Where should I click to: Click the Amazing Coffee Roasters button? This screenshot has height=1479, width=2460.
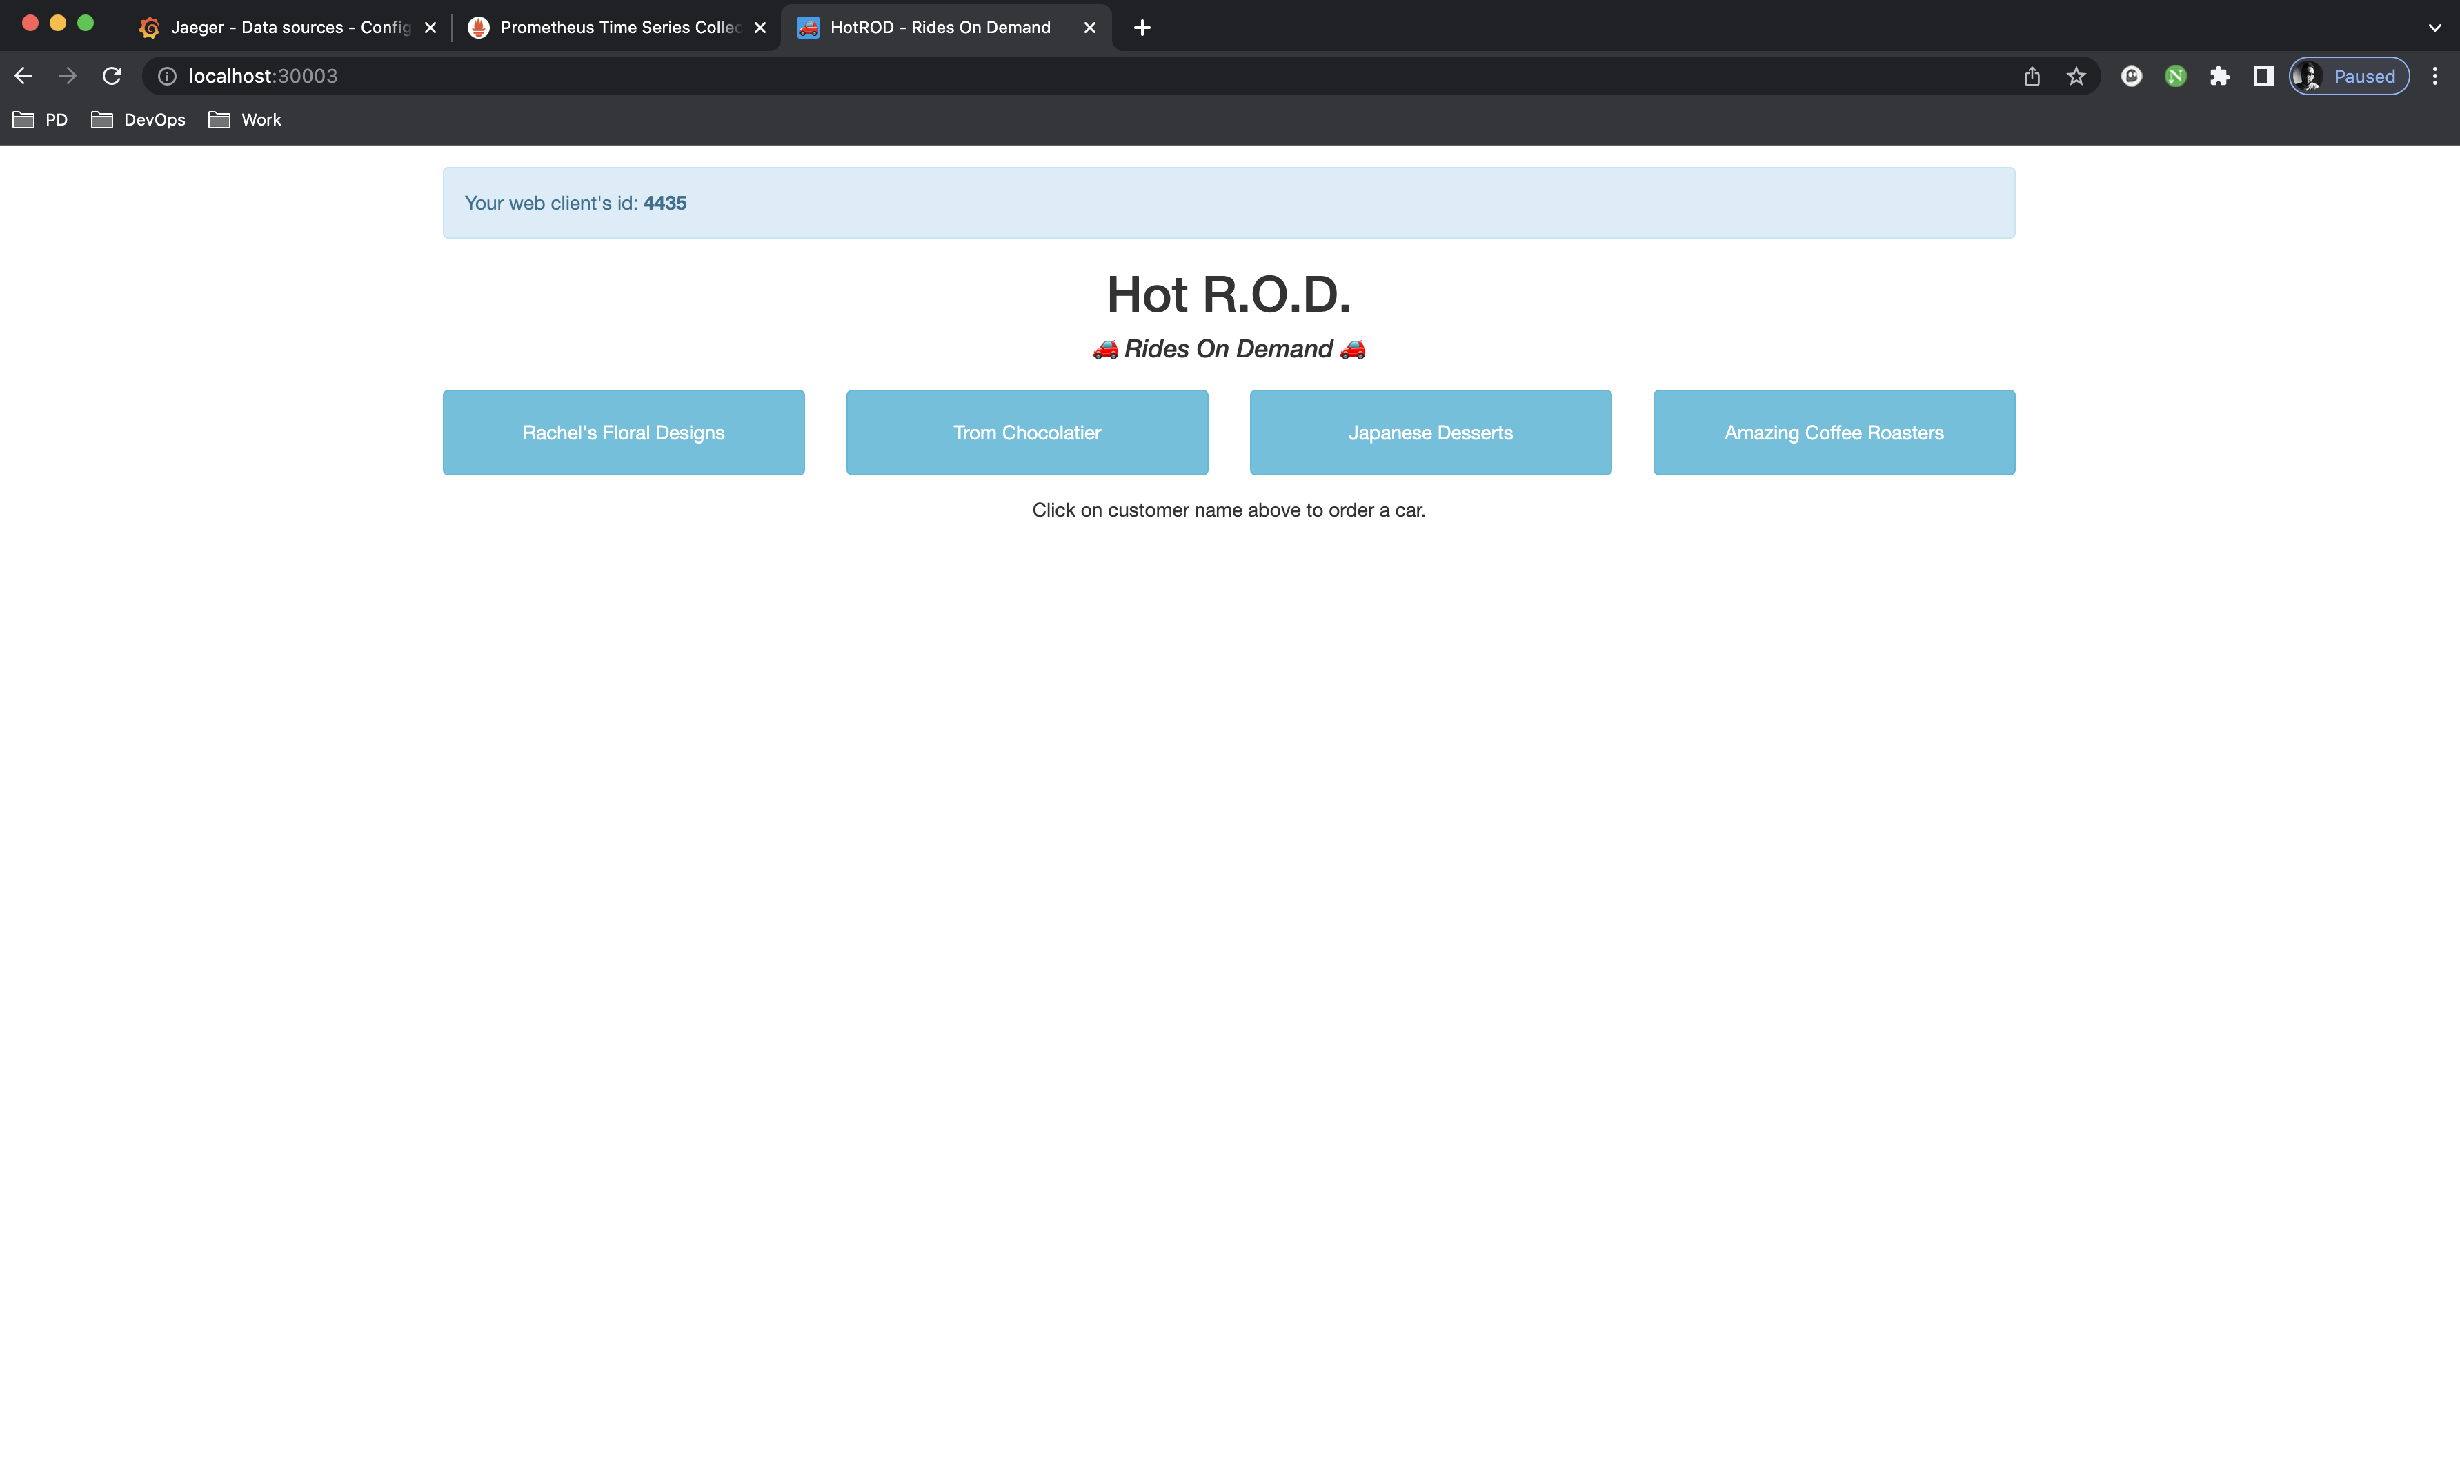pyautogui.click(x=1834, y=433)
